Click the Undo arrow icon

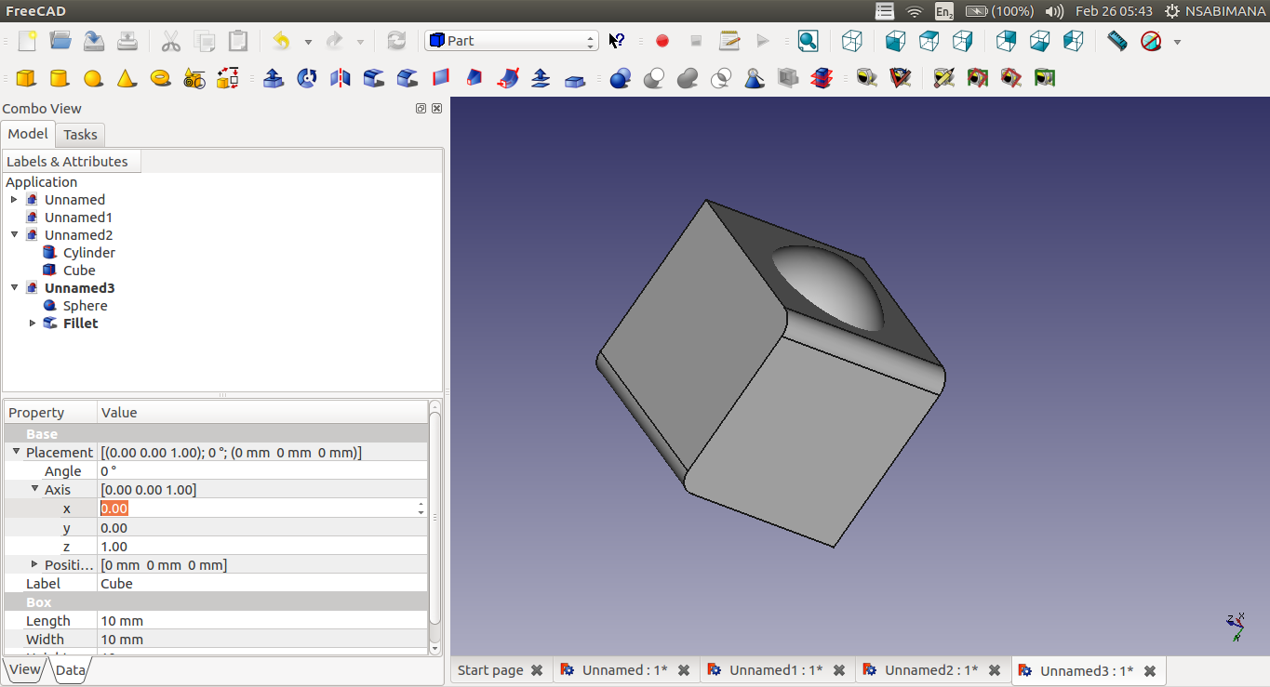coord(282,41)
